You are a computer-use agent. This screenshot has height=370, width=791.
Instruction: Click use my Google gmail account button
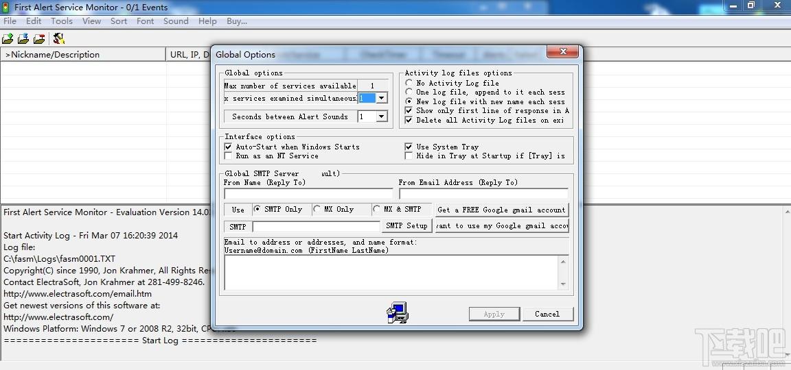click(x=501, y=225)
